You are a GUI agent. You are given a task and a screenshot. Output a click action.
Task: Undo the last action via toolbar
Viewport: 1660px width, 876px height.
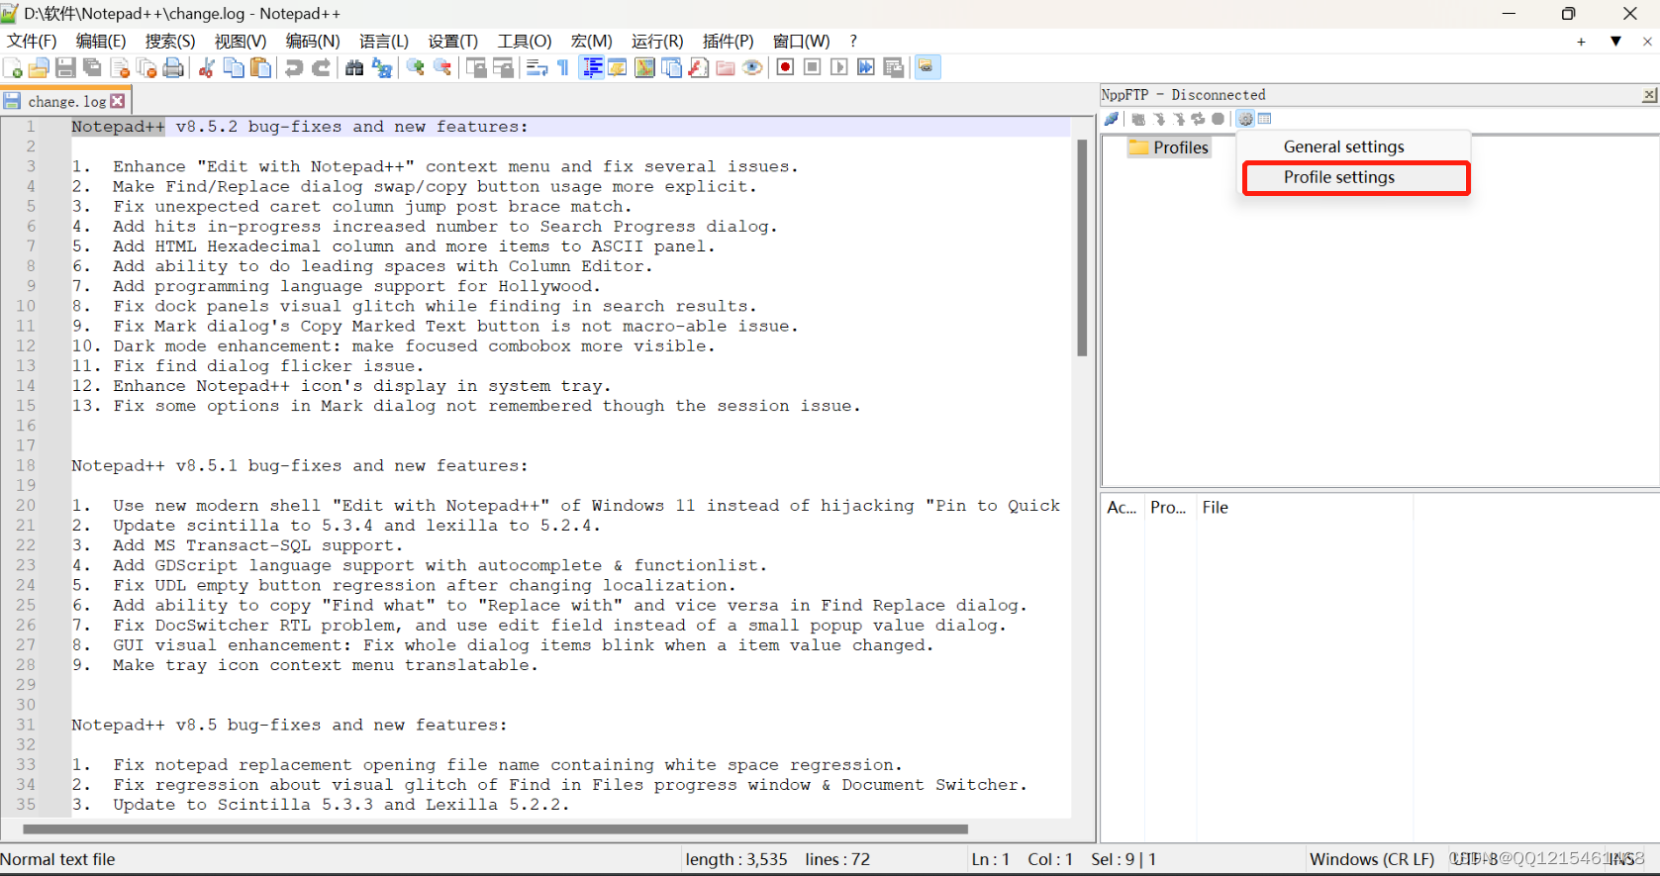click(294, 67)
